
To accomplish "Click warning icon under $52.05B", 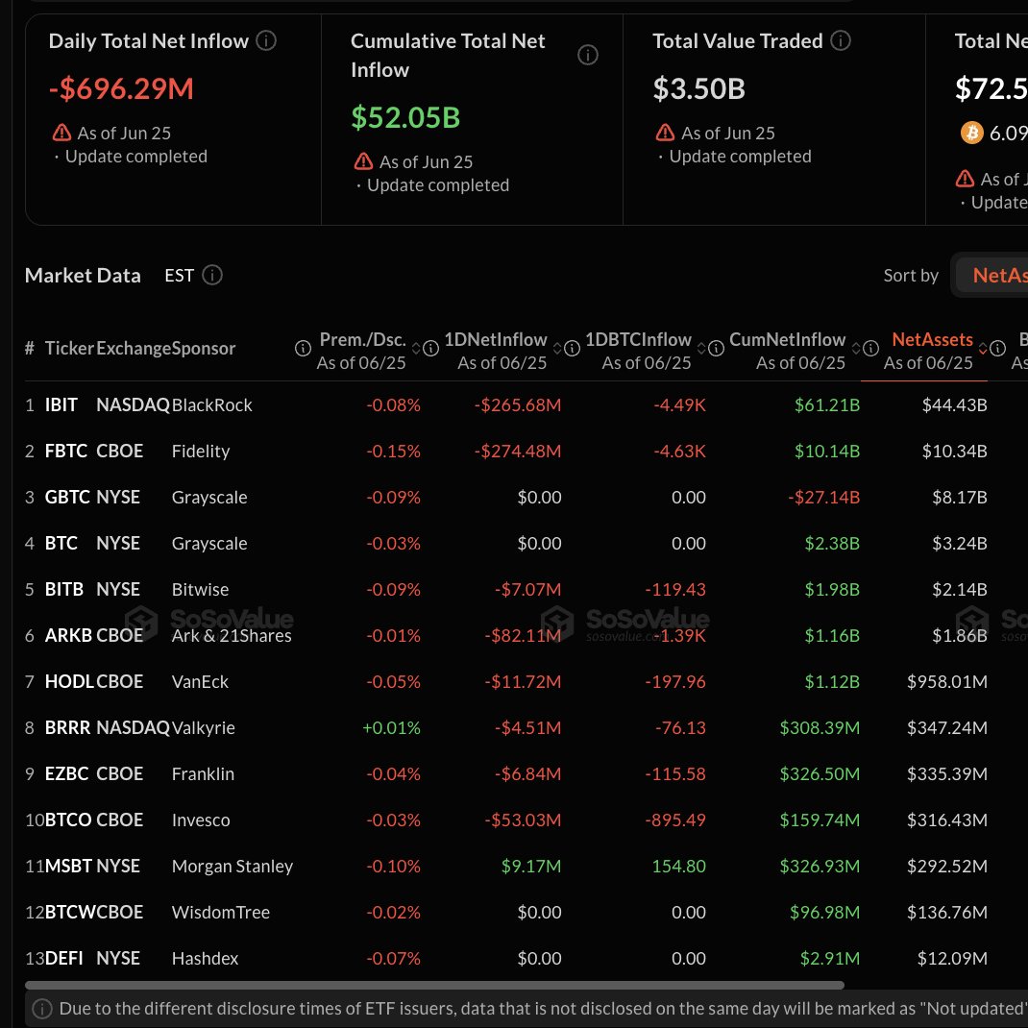I will 363,161.
